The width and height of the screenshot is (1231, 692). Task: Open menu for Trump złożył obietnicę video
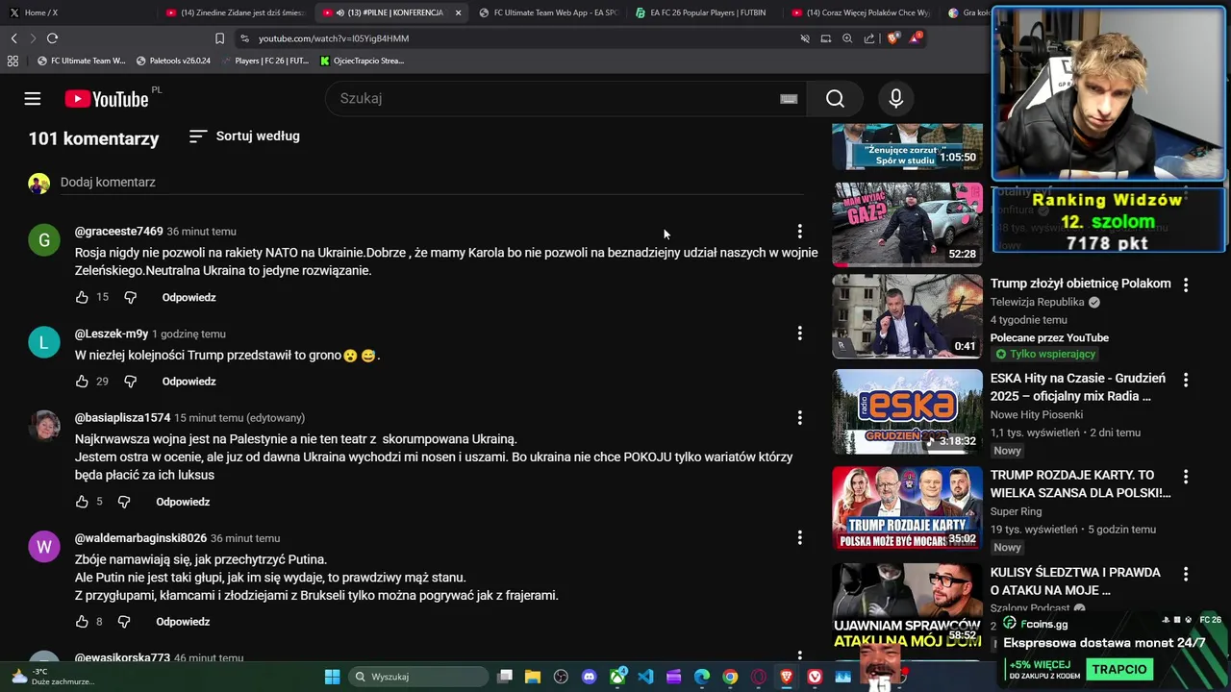1186,284
